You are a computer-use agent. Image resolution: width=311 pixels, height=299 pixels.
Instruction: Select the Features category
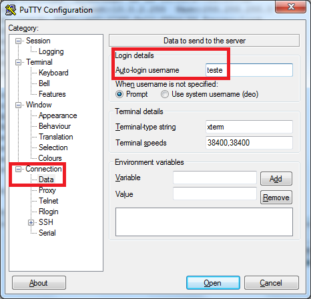pyautogui.click(x=52, y=94)
